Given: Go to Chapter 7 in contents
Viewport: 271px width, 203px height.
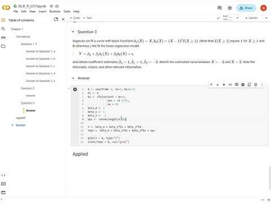Looking at the screenshot, I should click(x=17, y=29).
